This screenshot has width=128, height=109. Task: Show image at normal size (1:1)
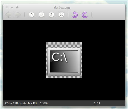coord(51,15)
